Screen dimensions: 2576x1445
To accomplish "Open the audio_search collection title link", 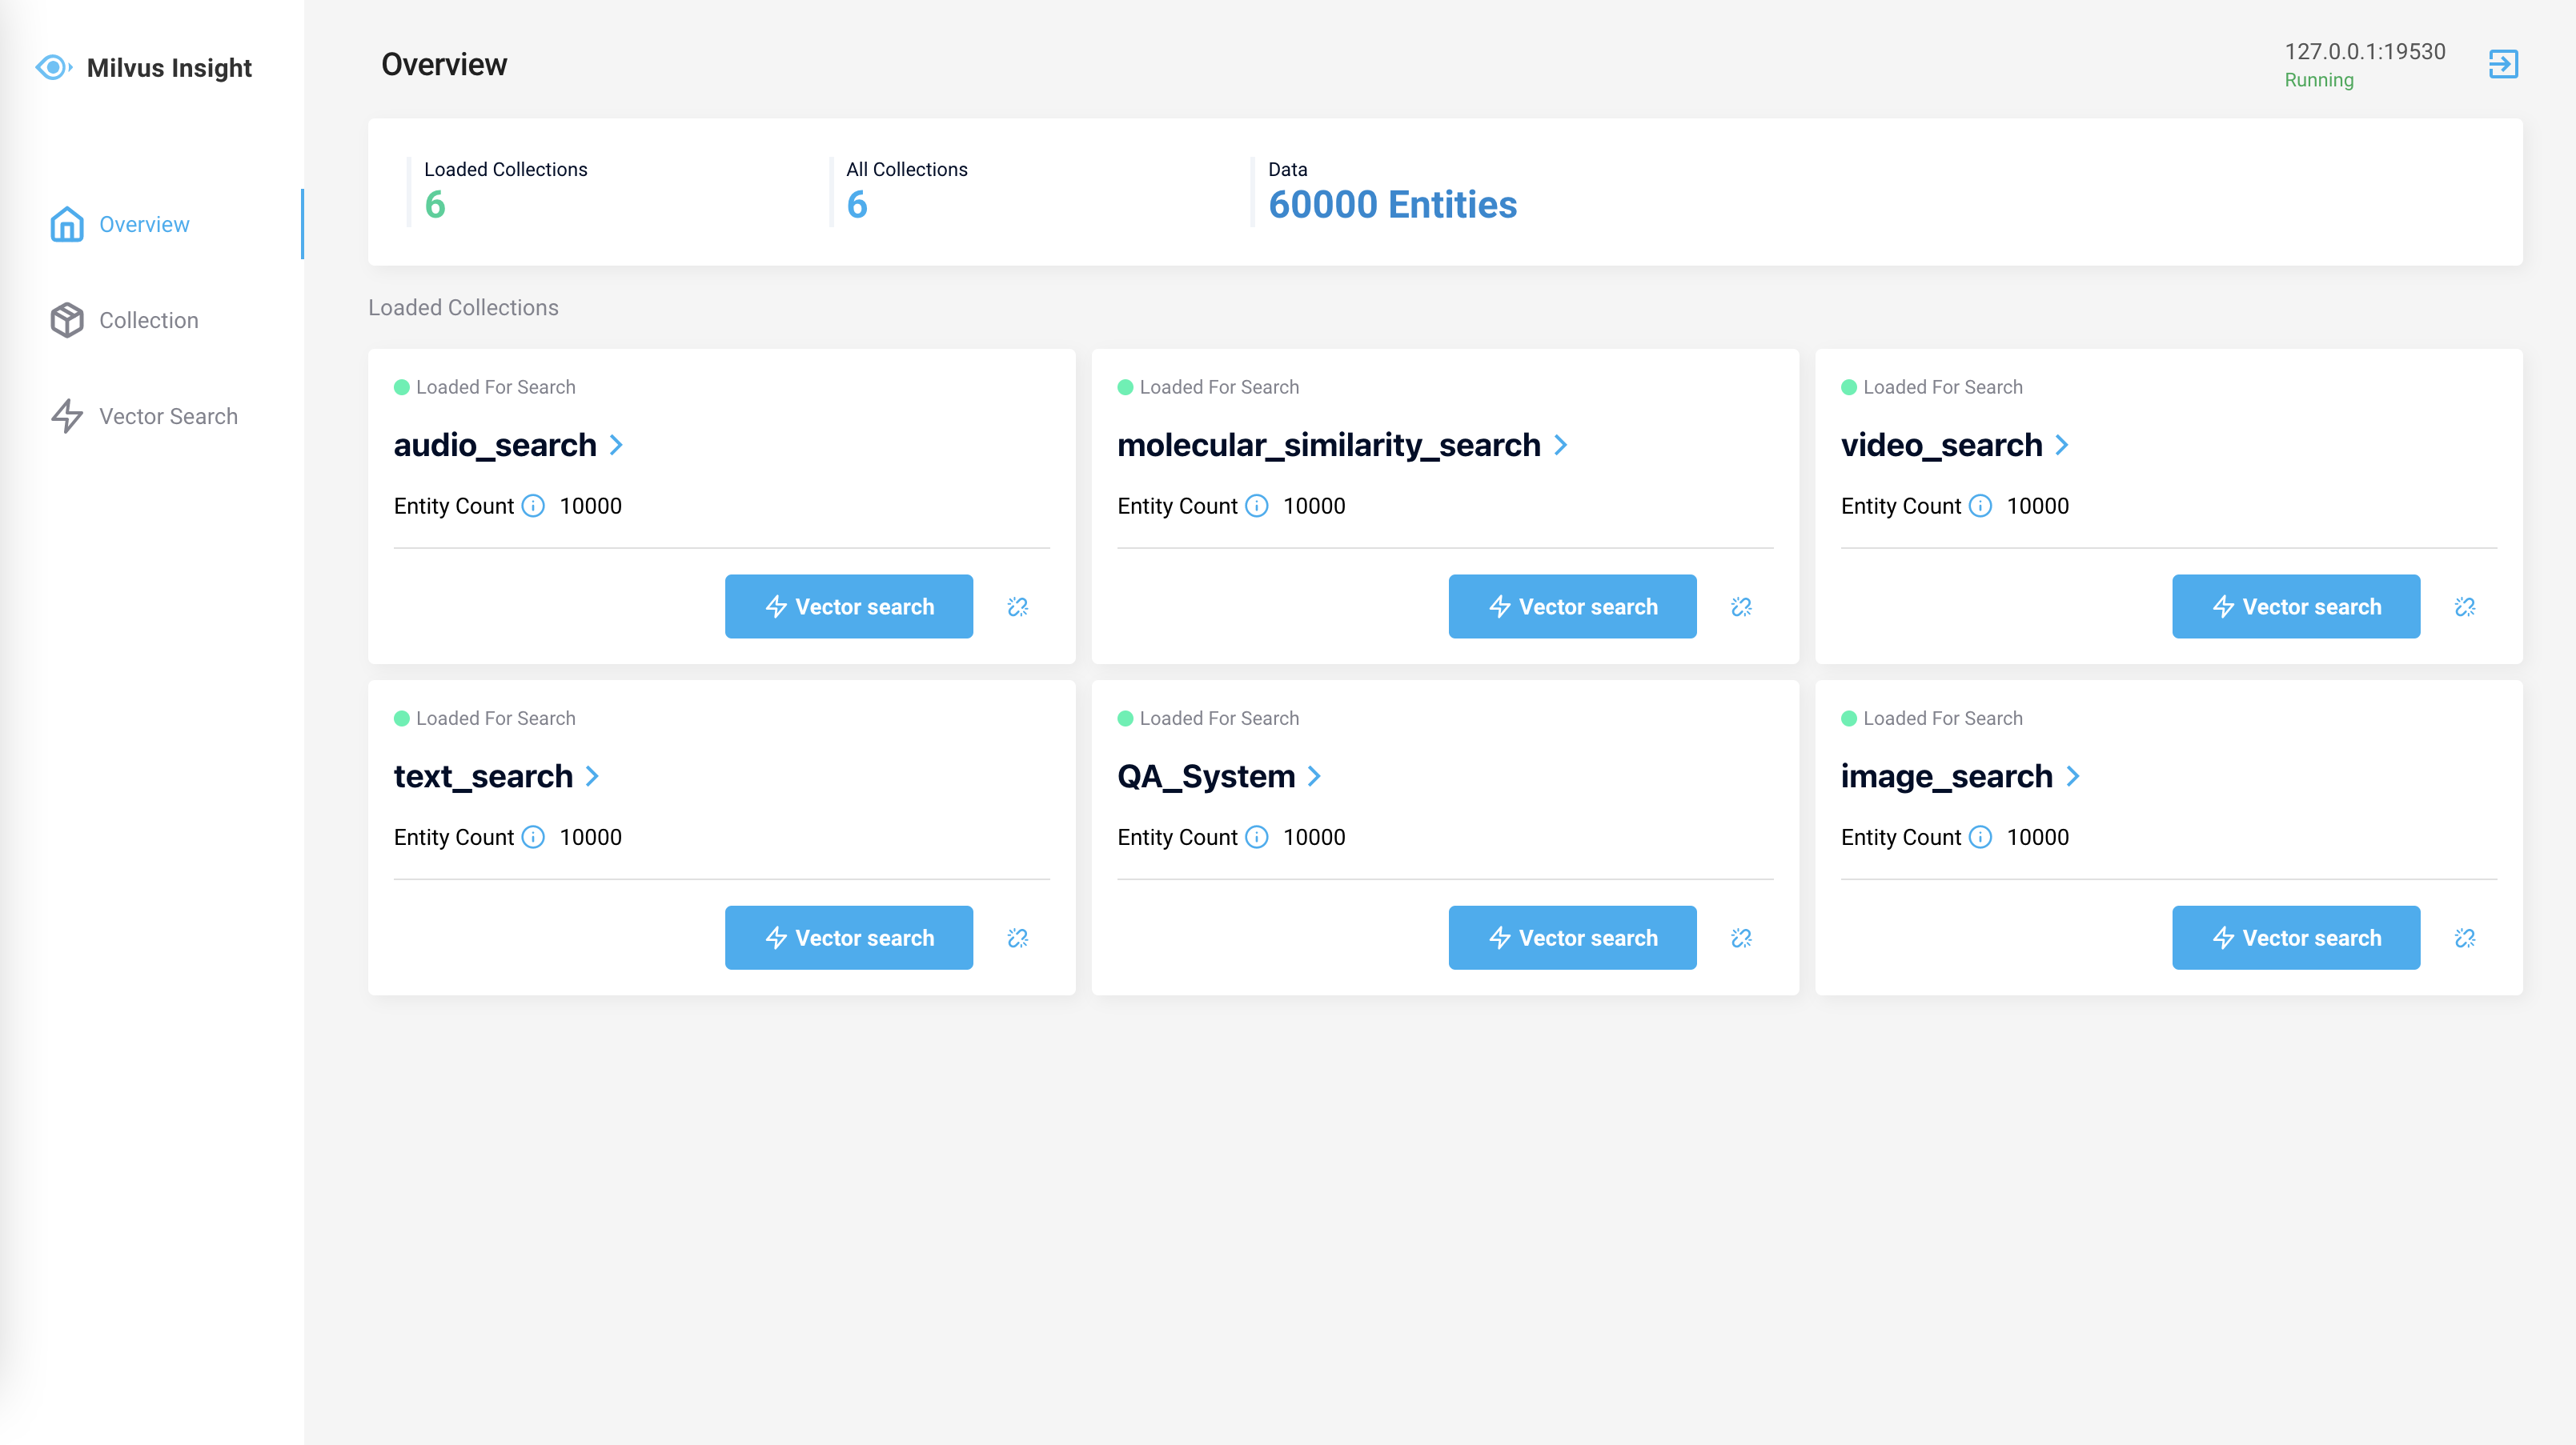I will (495, 445).
